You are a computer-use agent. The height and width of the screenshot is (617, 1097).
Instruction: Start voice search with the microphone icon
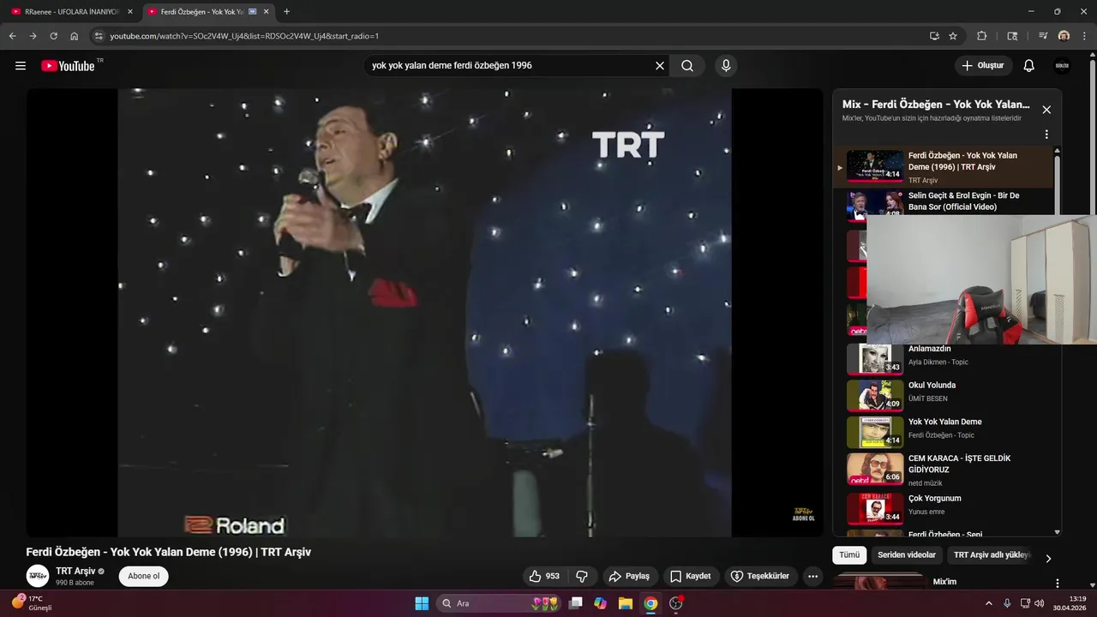[726, 66]
